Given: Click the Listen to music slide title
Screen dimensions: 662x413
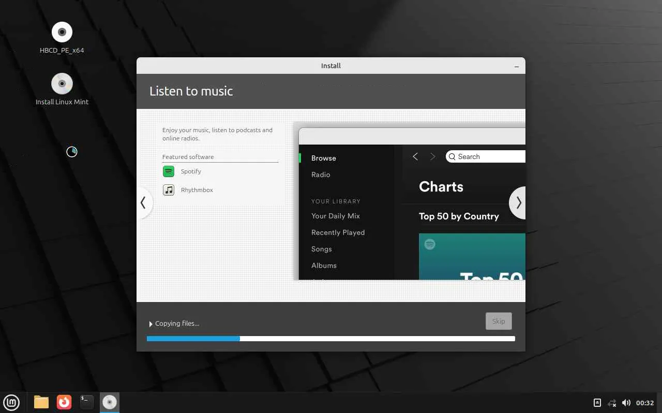Looking at the screenshot, I should [x=191, y=91].
